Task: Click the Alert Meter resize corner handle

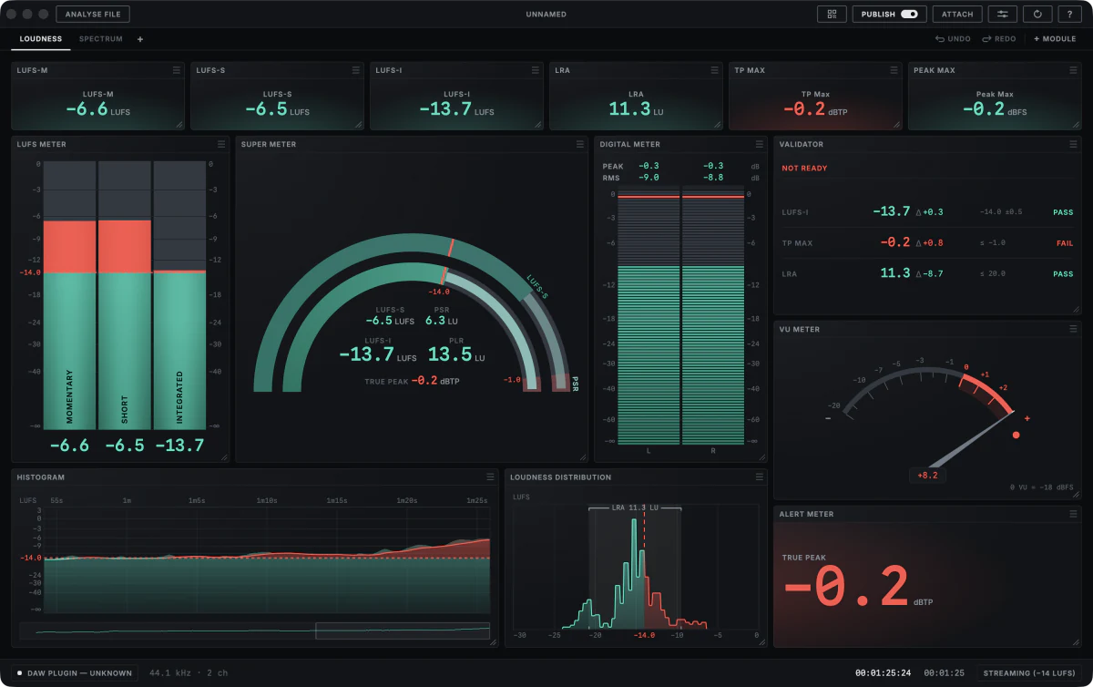Action: (1076, 641)
